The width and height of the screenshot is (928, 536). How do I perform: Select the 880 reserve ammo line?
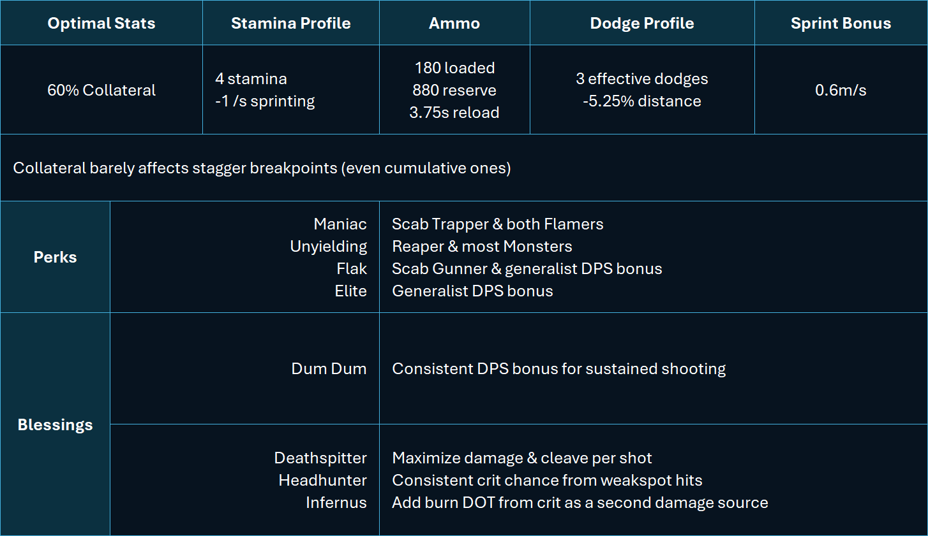pos(454,90)
